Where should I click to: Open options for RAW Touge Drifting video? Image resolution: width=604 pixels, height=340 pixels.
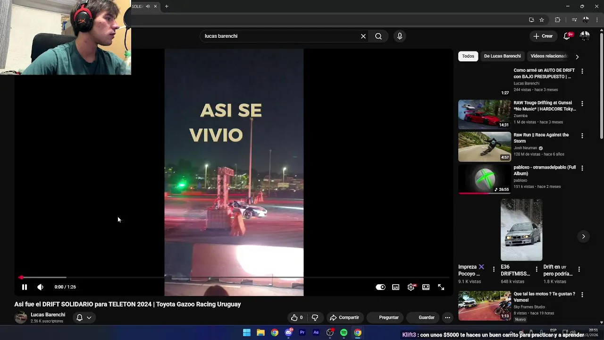tap(582, 103)
